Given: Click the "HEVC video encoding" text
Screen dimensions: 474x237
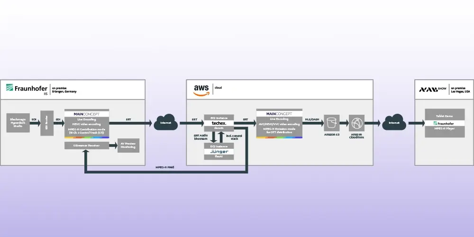Looking at the screenshot, I should [86, 124].
